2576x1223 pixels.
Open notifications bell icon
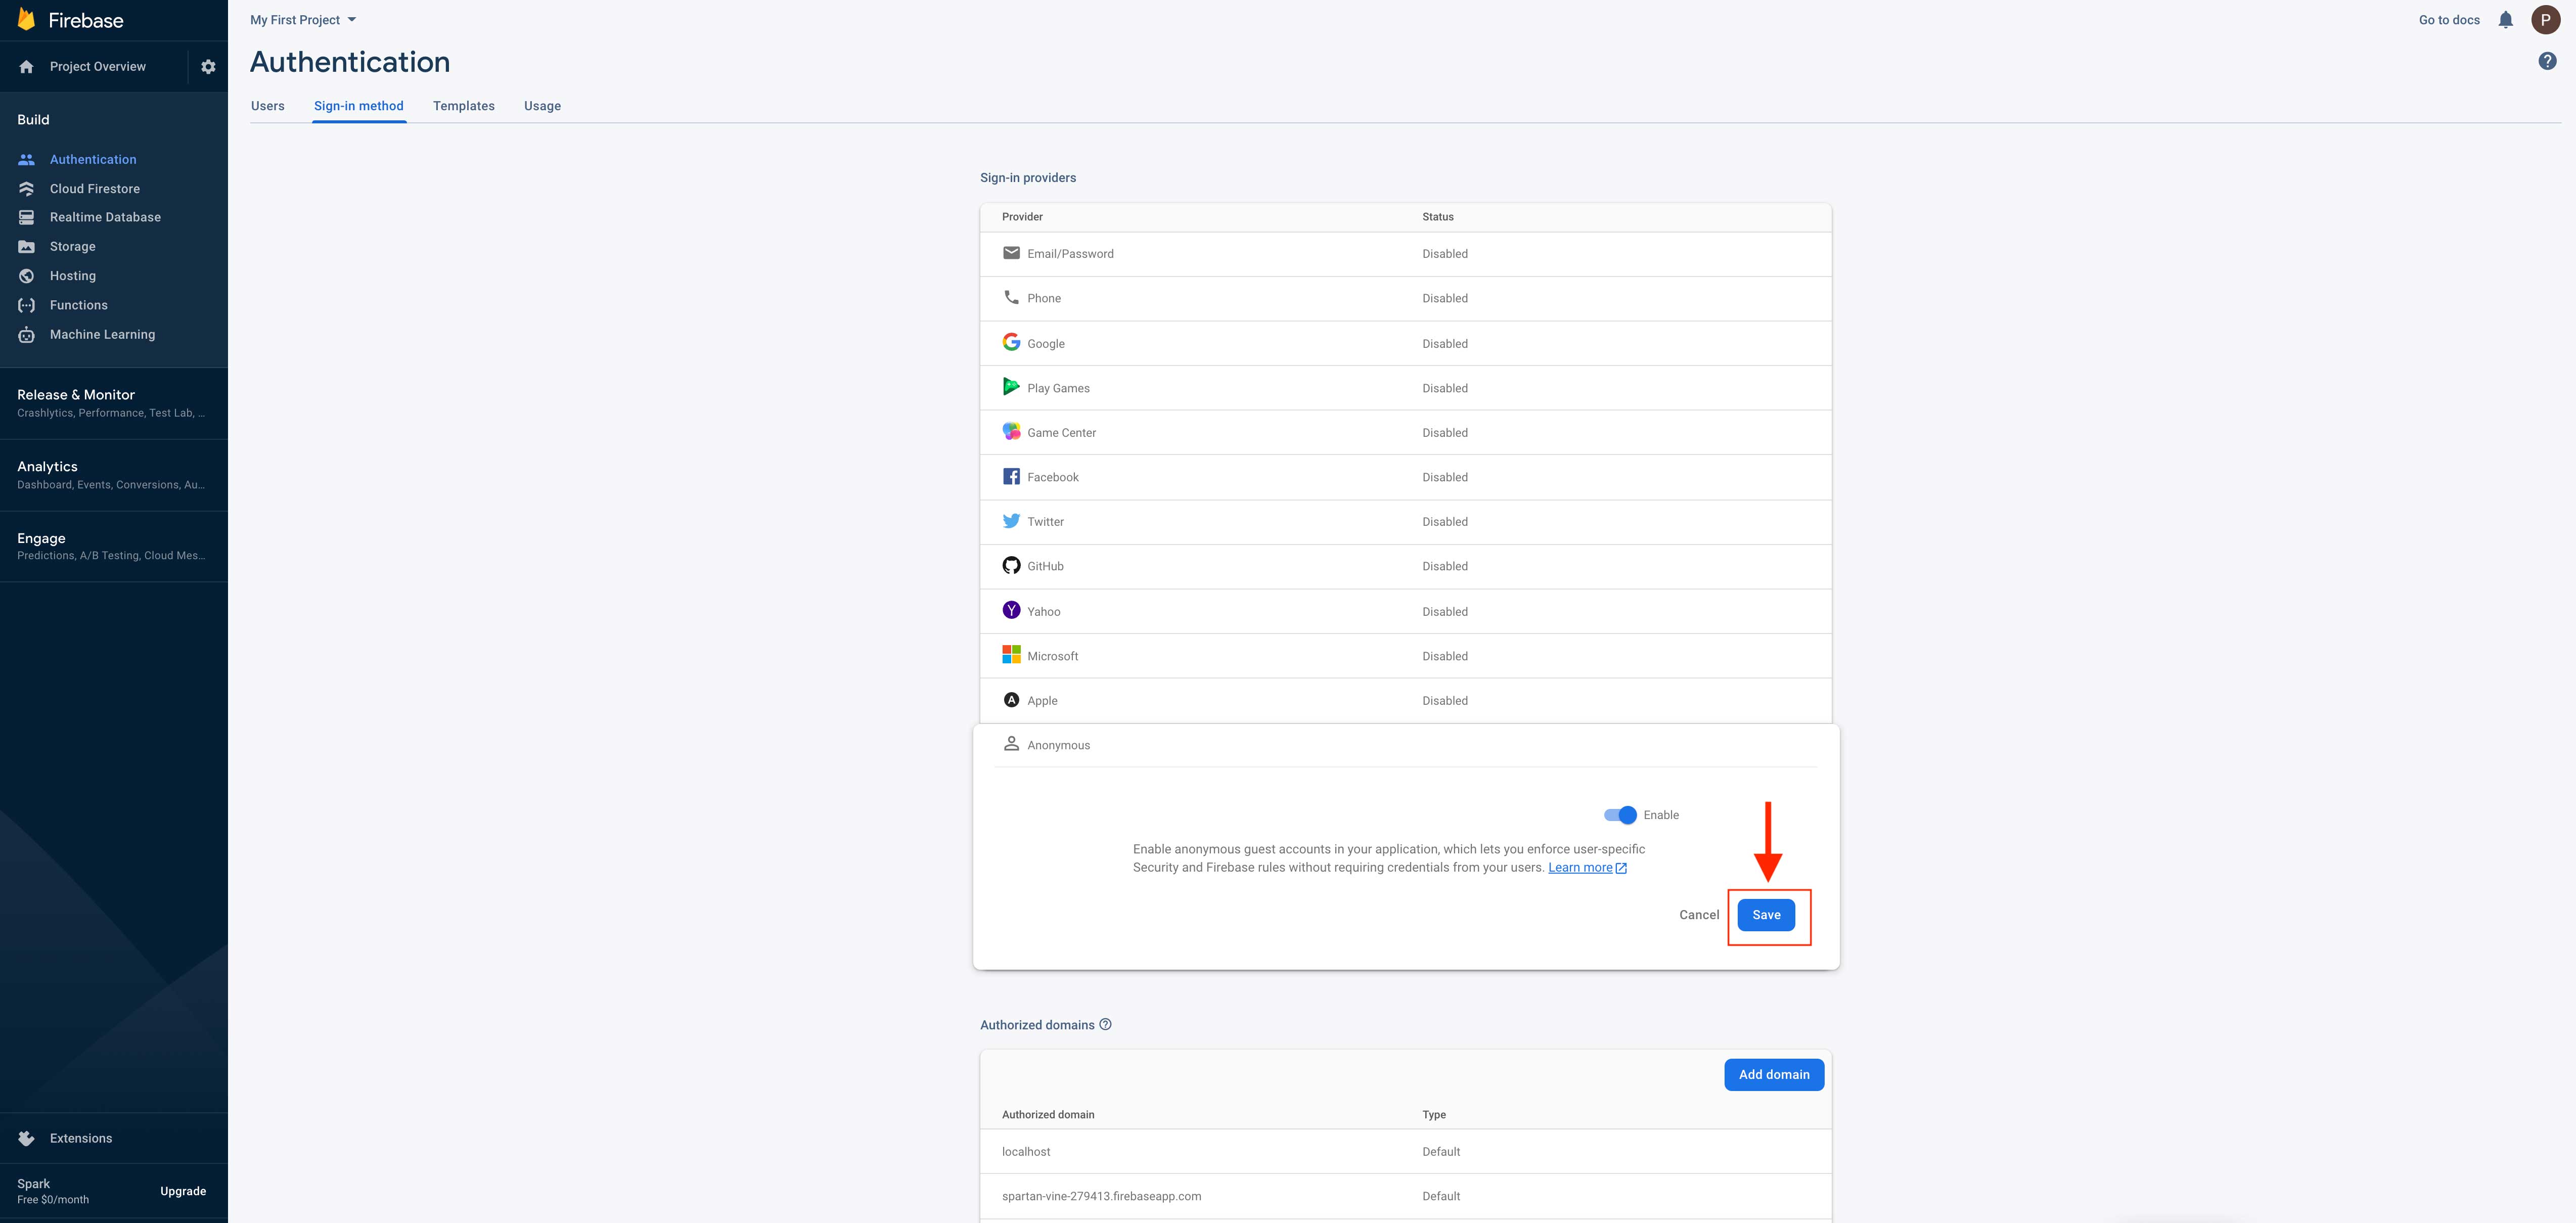tap(2505, 20)
